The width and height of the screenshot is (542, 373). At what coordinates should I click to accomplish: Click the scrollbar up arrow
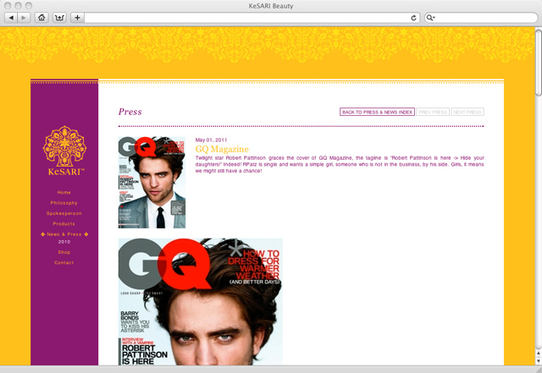(539, 354)
